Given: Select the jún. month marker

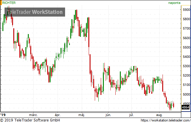Looking at the screenshot, I should [108, 115].
